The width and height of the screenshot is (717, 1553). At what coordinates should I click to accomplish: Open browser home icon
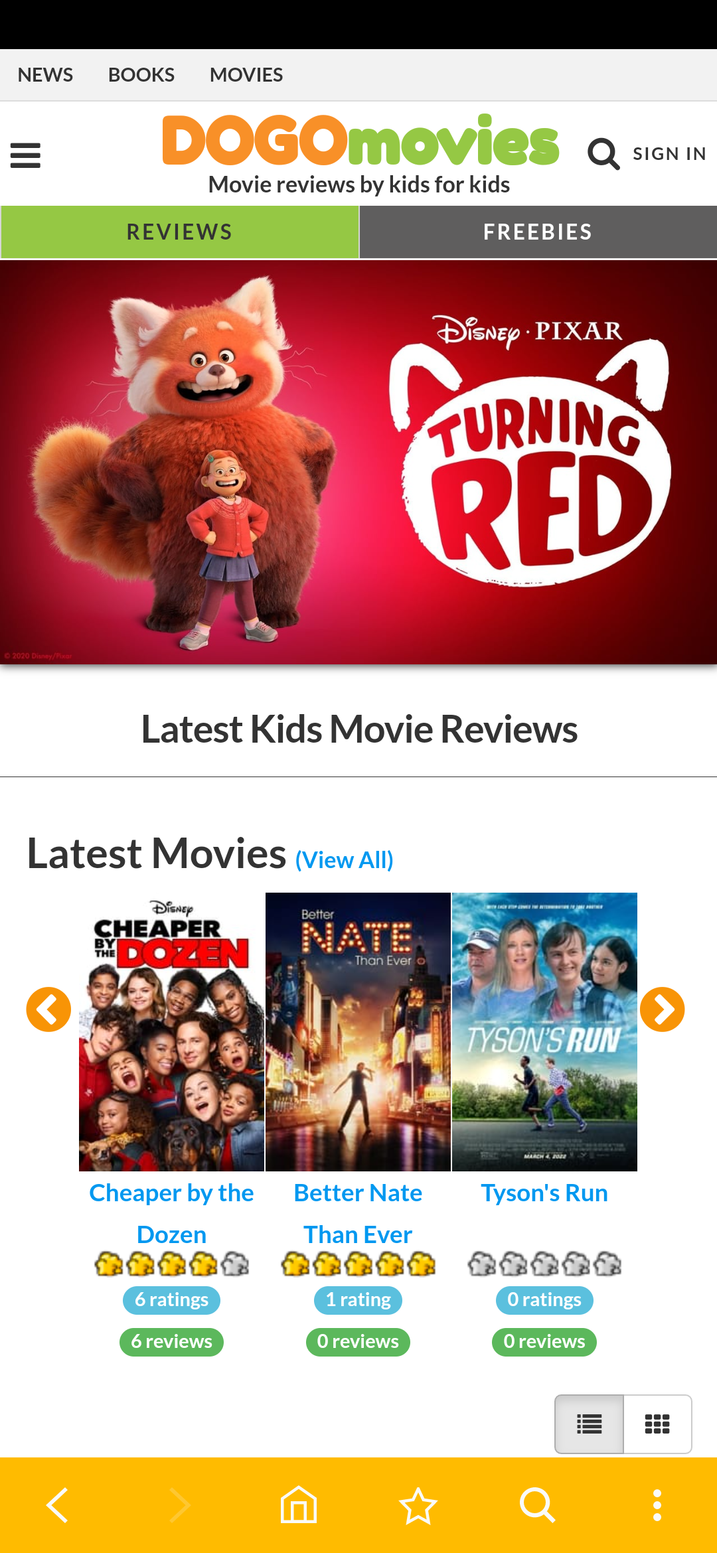pyautogui.click(x=299, y=1505)
